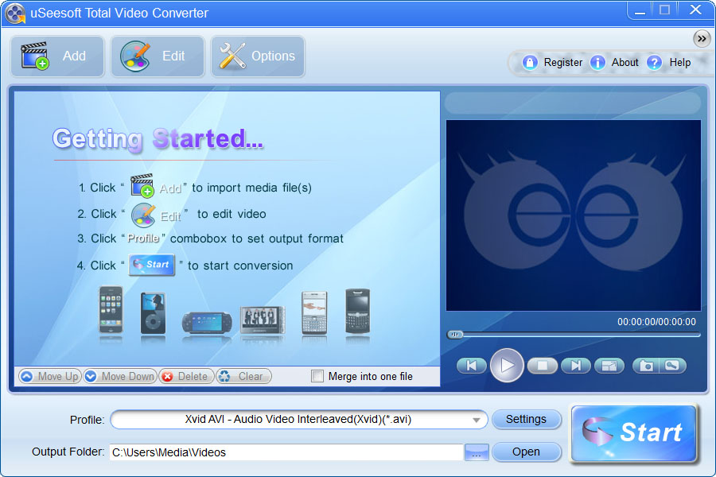Click the Add clapperboard icon in Getting Started
Screen dimensions: 716x477
coord(142,185)
